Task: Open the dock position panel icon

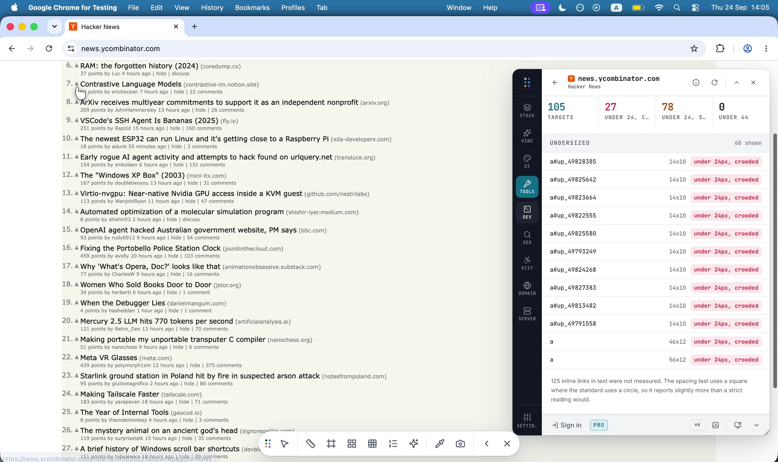Action: pyautogui.click(x=716, y=425)
